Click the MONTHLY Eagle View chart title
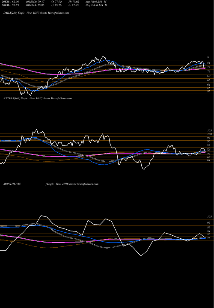Image resolution: width=214 pixels, height=308 pixels. (51, 184)
